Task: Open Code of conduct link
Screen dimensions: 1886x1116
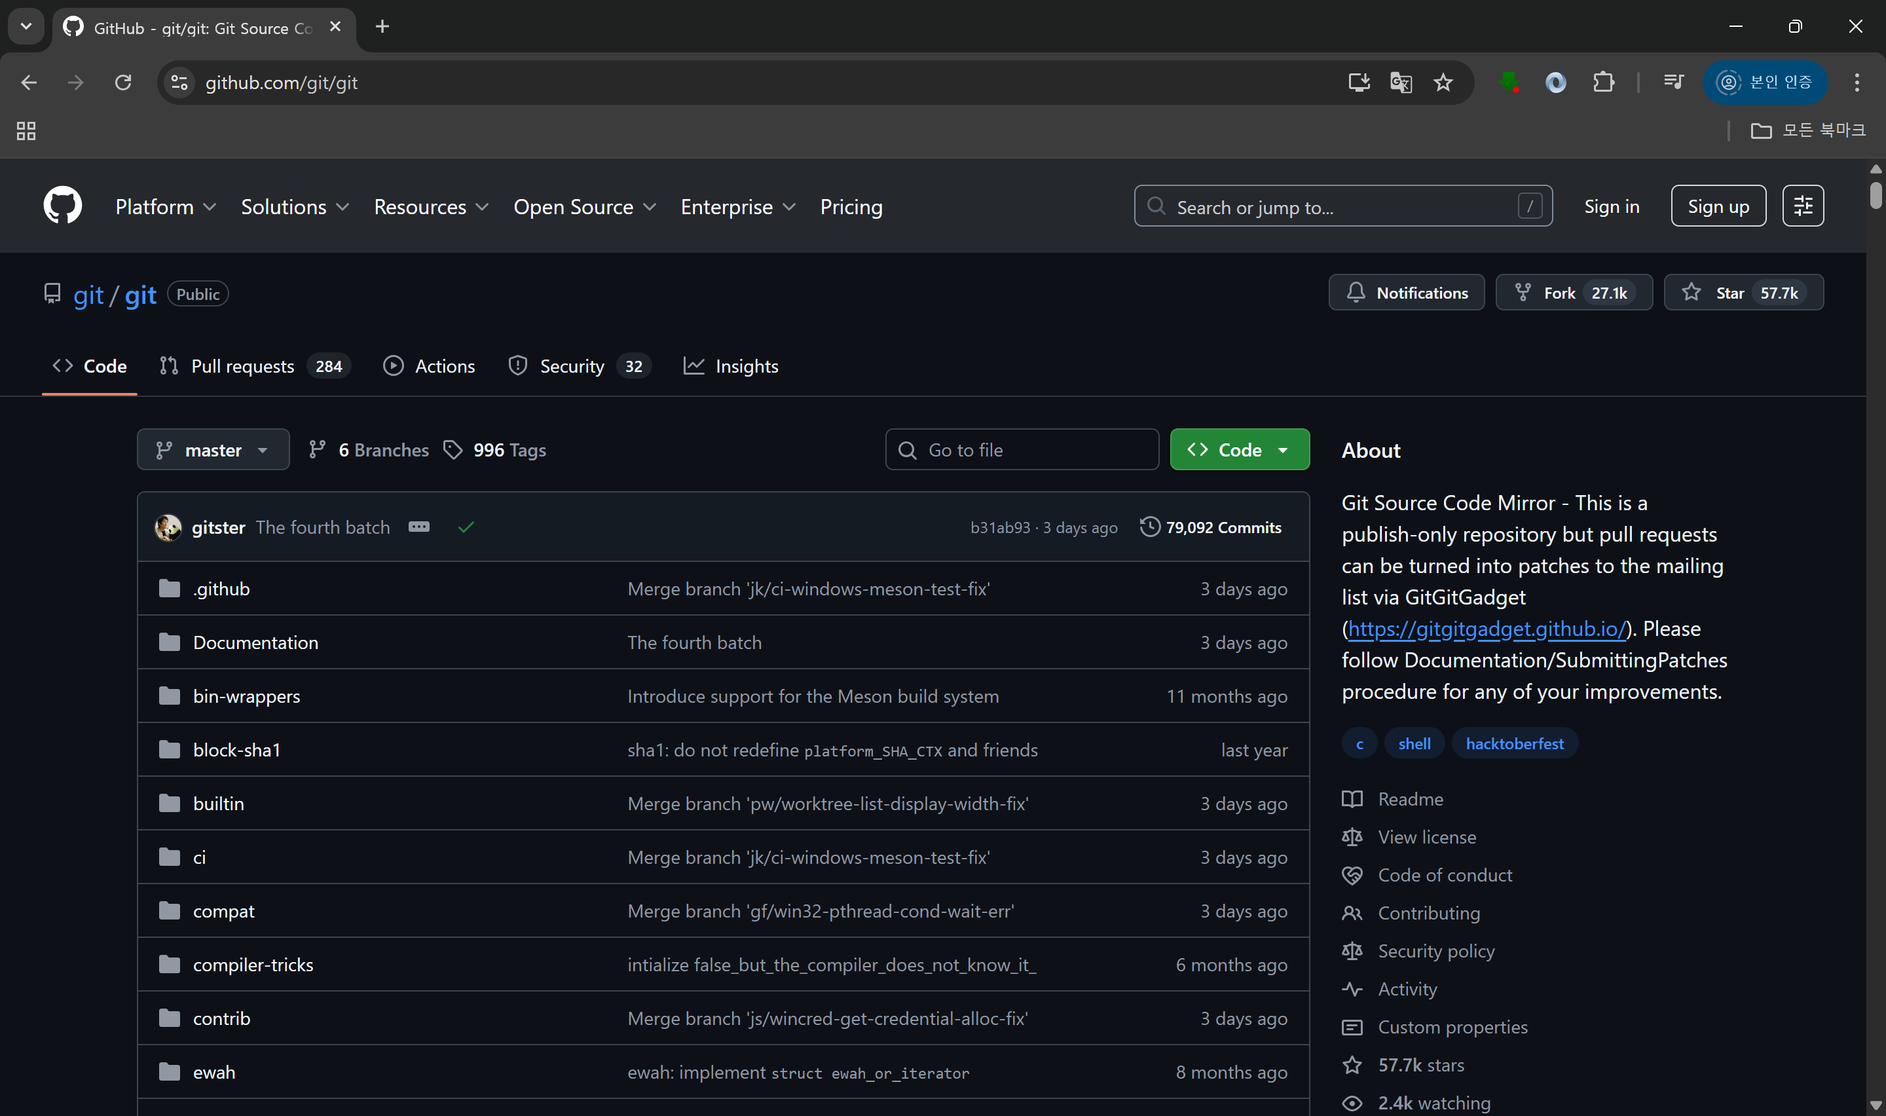Action: click(1428, 874)
